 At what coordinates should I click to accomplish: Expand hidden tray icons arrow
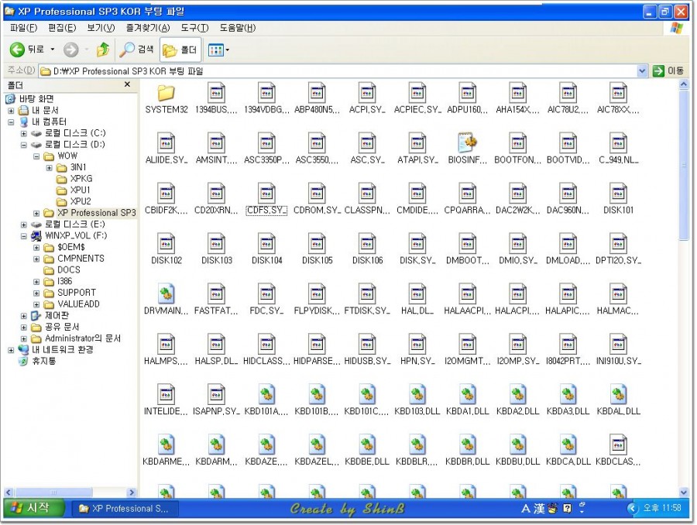(x=632, y=508)
